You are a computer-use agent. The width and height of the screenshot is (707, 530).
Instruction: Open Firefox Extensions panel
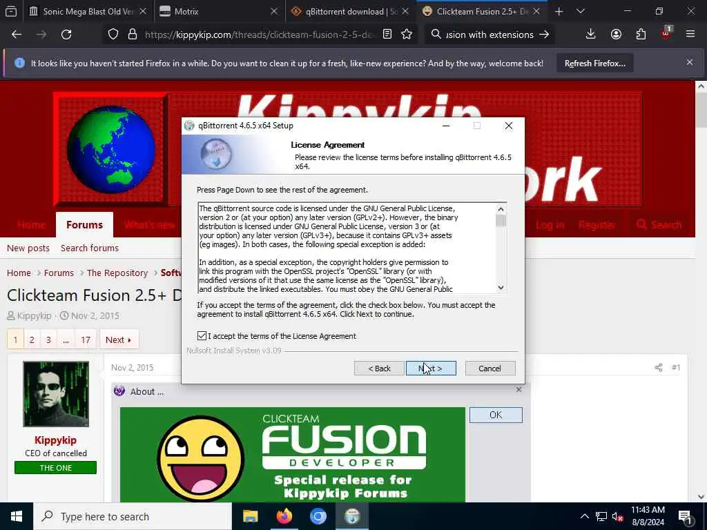coord(641,35)
